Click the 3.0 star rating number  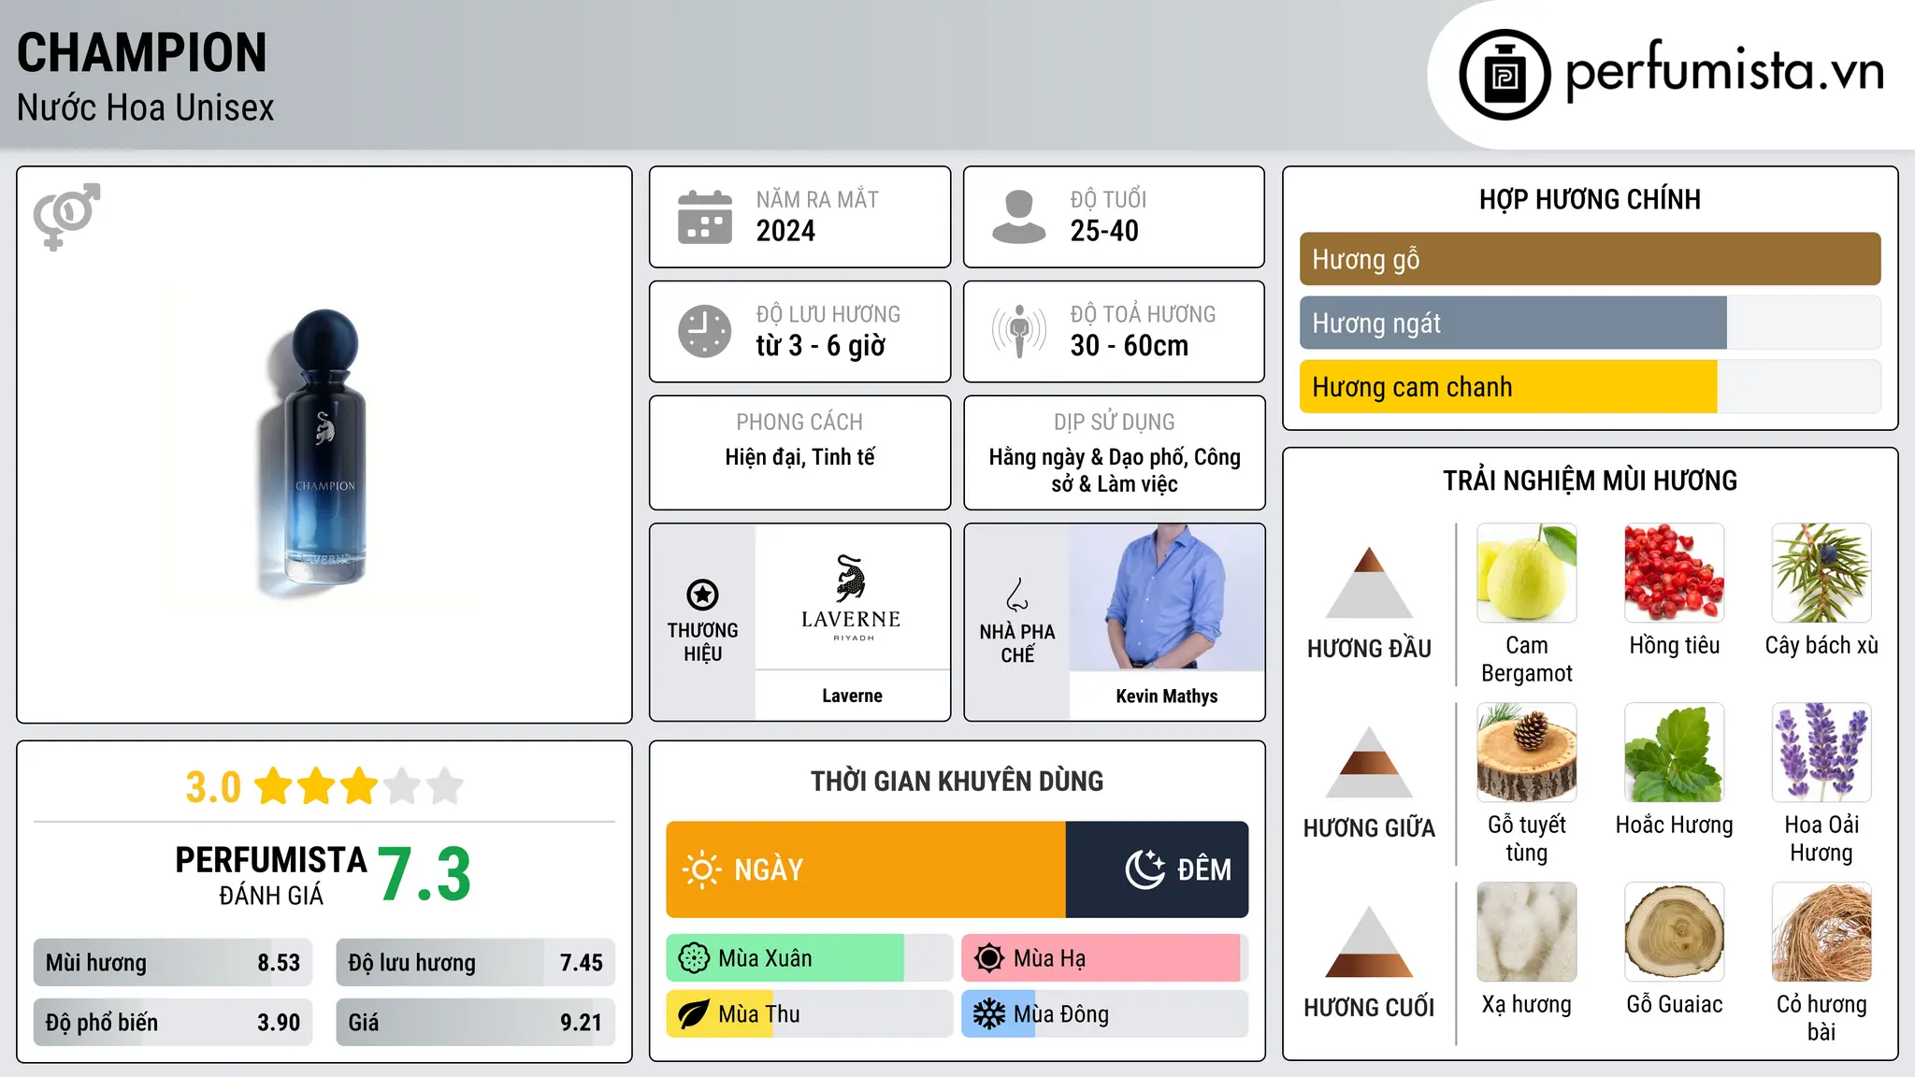212,787
